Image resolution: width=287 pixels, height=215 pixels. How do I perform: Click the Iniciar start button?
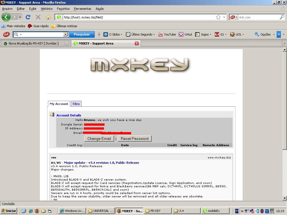point(9,211)
